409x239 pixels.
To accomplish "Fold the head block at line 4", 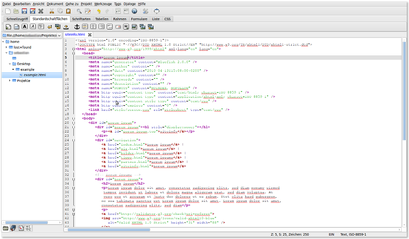I will (73, 53).
